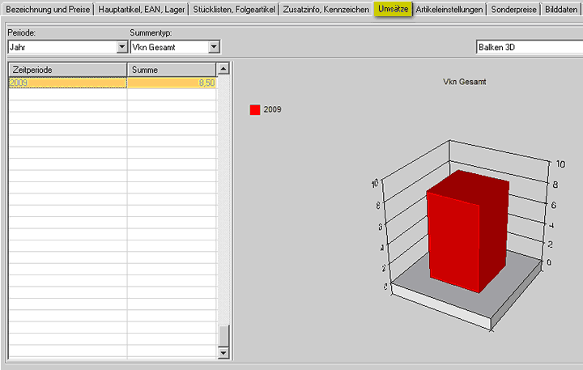This screenshot has height=370, width=583.
Task: Open the Balken 3D chart type combo
Action: (530, 47)
